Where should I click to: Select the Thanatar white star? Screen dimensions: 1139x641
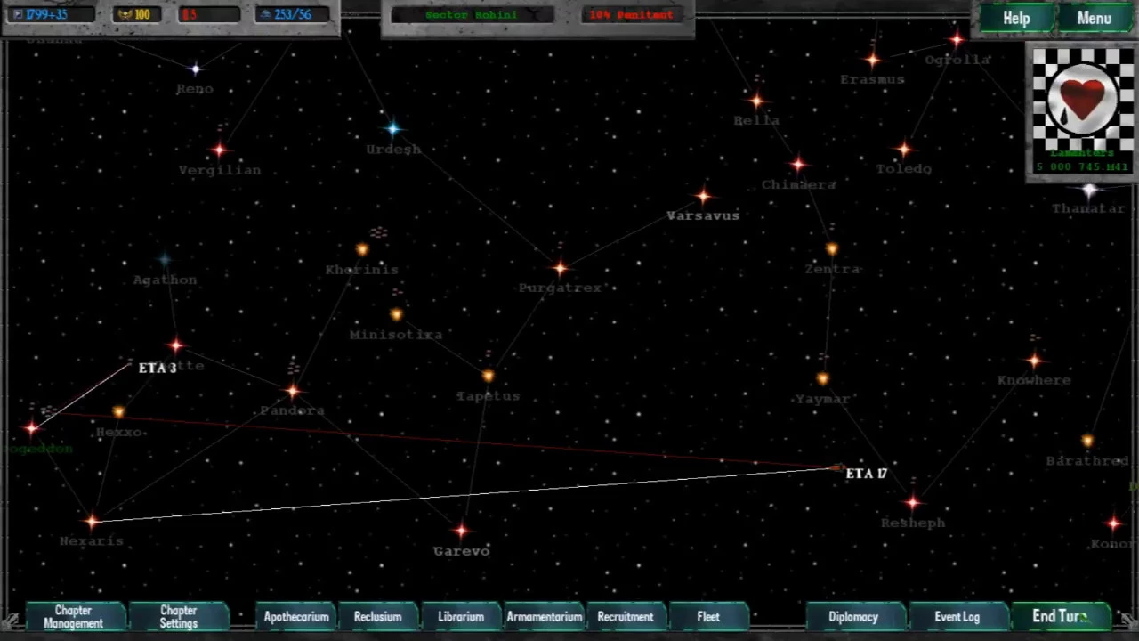(1089, 190)
